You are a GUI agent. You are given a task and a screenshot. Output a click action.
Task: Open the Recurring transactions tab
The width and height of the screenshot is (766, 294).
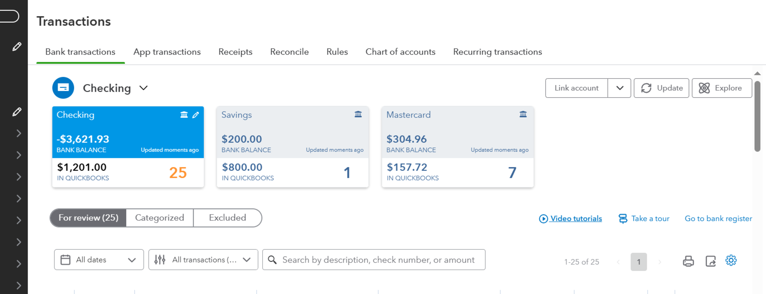pyautogui.click(x=497, y=52)
